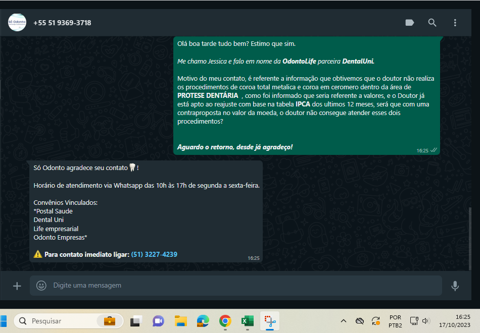
Task: Call the linked number (51) 3227-4239
Action: tap(154, 254)
